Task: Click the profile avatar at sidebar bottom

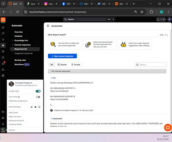Action: [3, 130]
